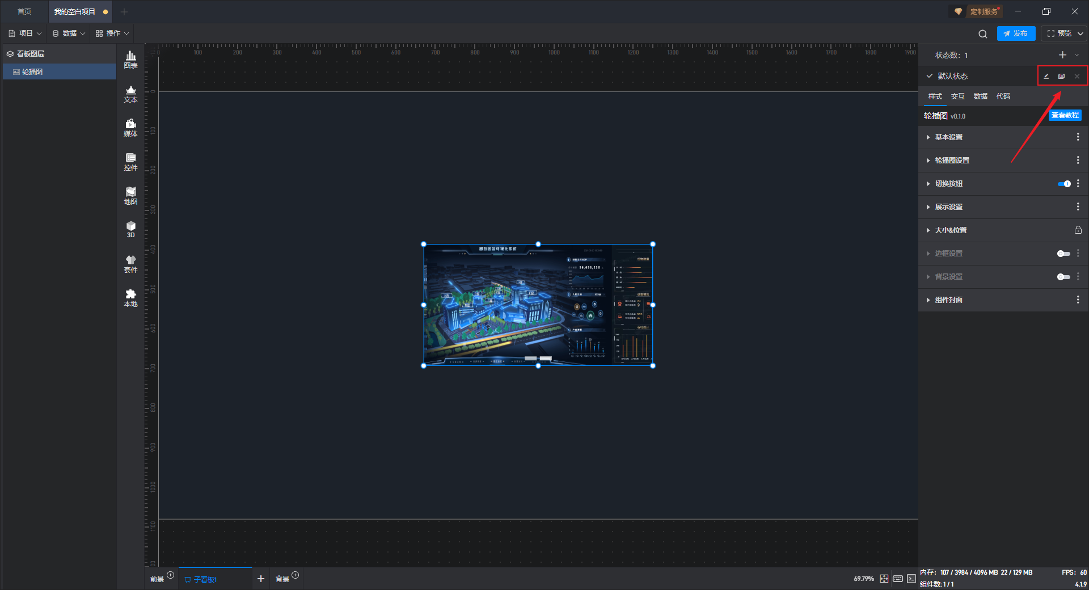Add a foreground layer next to 前景

171,575
